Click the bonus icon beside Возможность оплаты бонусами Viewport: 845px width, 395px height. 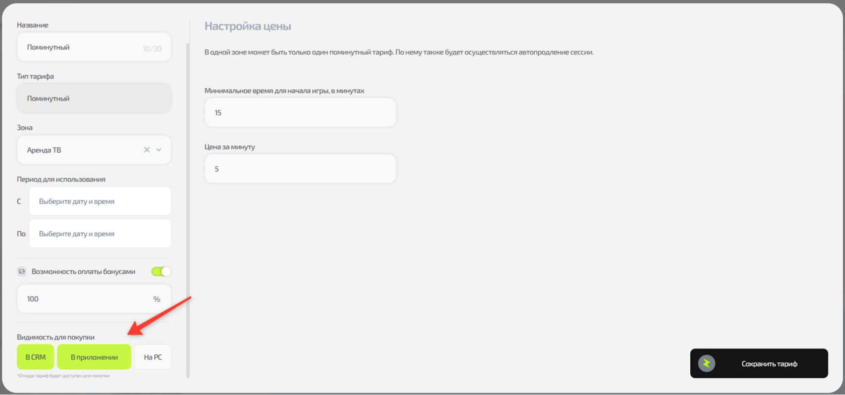(22, 272)
